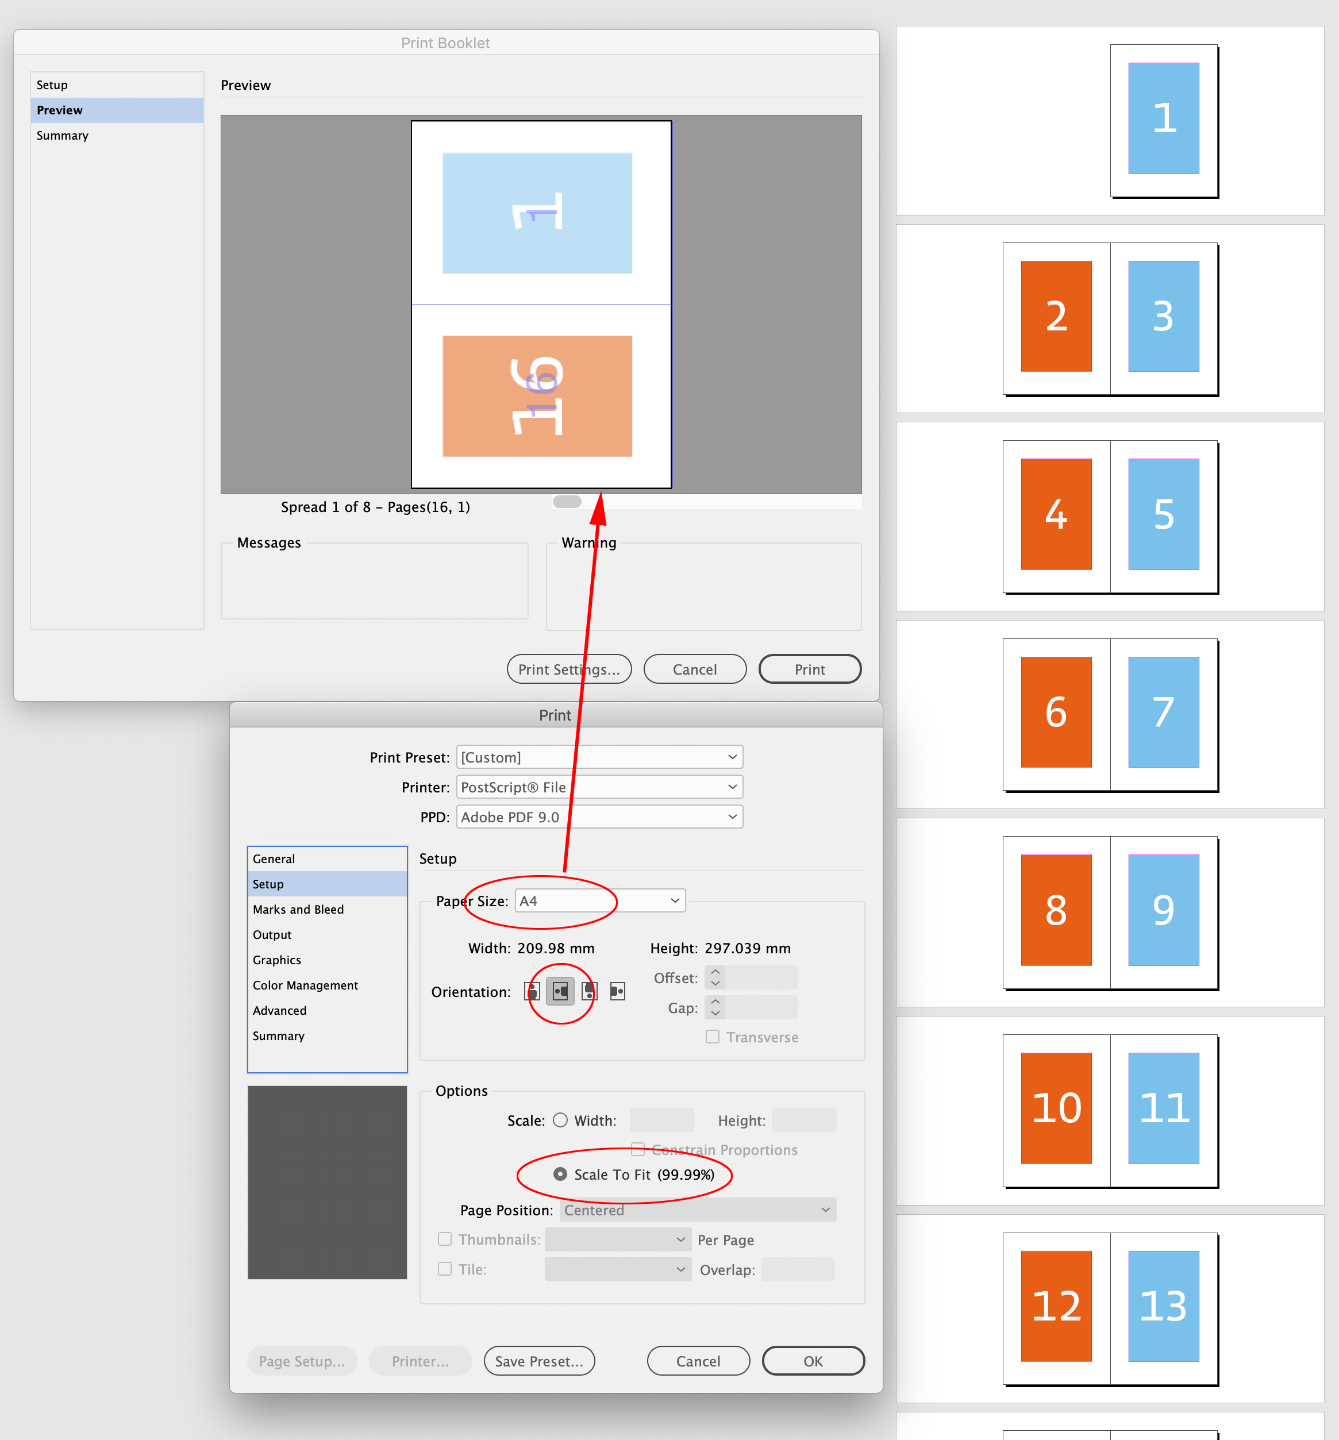The width and height of the screenshot is (1339, 1440).
Task: Open the PPD dropdown showing Adobe PDF 9.0
Action: coord(598,817)
